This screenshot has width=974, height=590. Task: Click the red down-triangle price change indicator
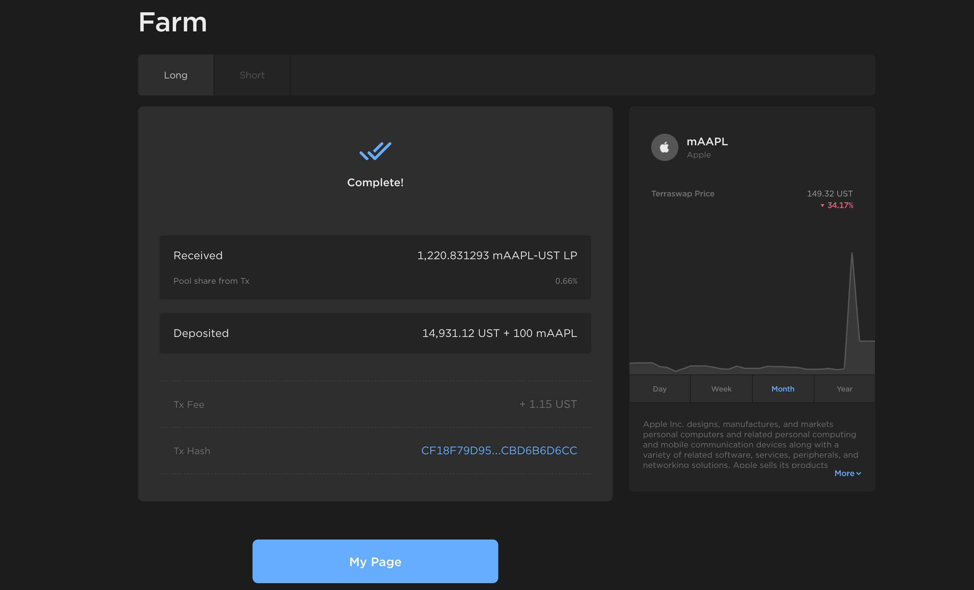pyautogui.click(x=822, y=205)
